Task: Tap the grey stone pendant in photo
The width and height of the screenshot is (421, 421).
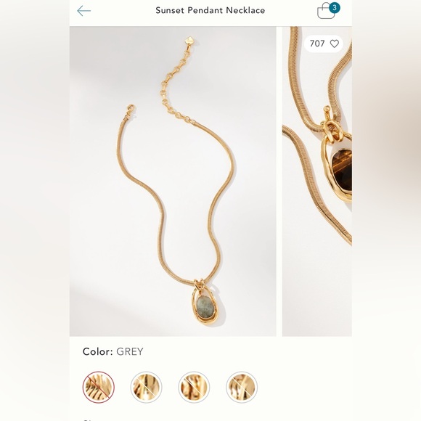Action: 205,306
